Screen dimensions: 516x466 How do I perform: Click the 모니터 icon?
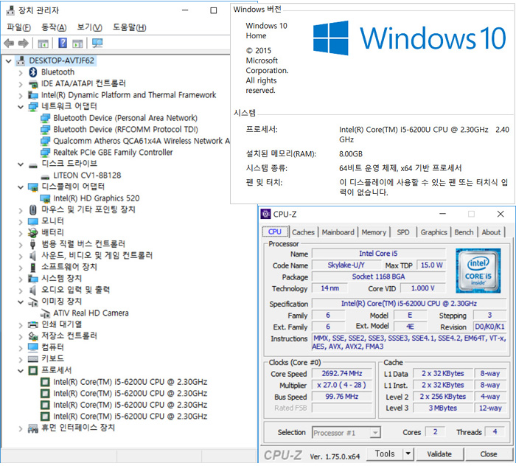pos(33,221)
